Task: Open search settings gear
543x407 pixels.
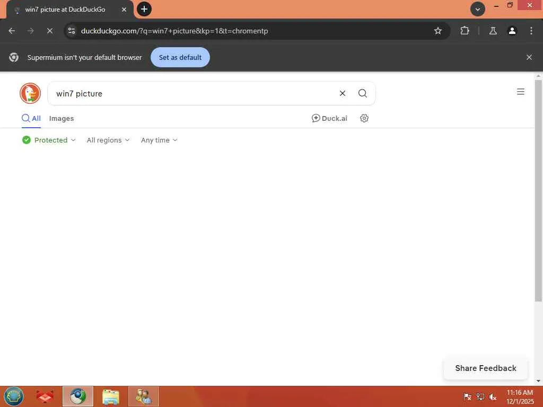Action: tap(364, 118)
